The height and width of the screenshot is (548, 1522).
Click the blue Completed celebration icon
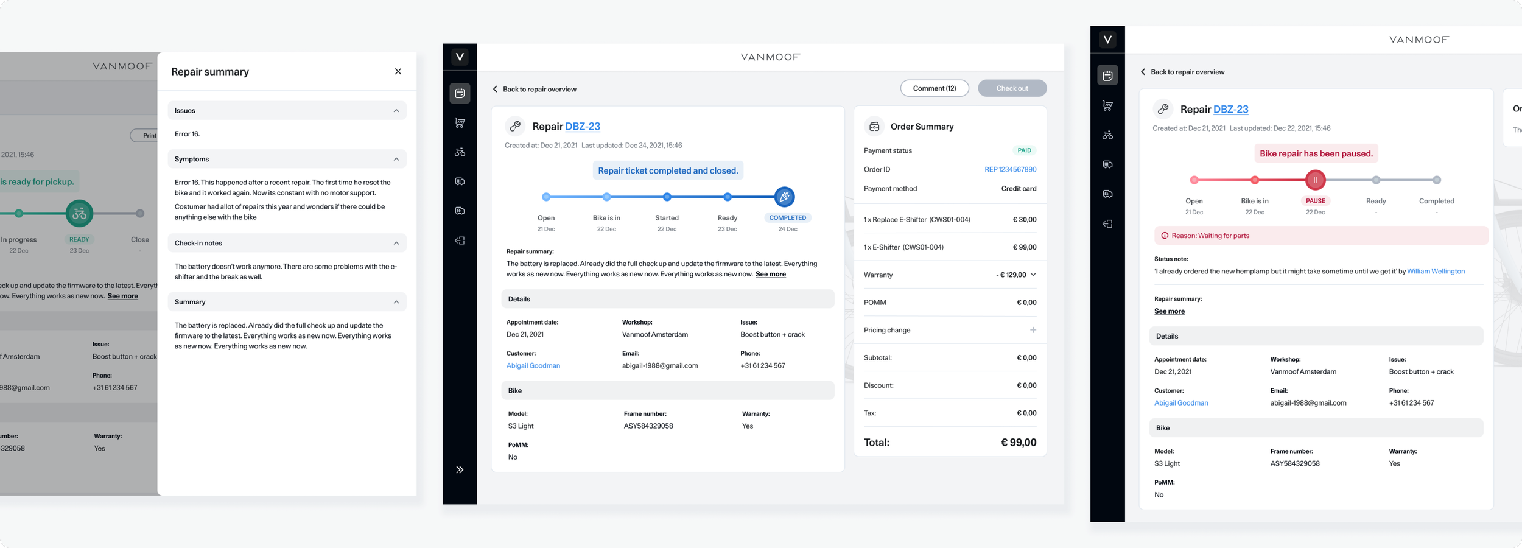tap(785, 197)
